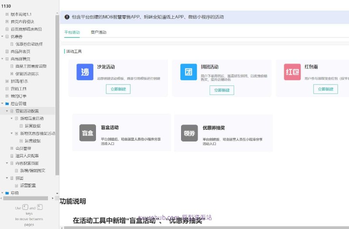Open 运营数据 under 新增优惠券抽奖活动
The height and width of the screenshot is (229, 349).
[33, 141]
